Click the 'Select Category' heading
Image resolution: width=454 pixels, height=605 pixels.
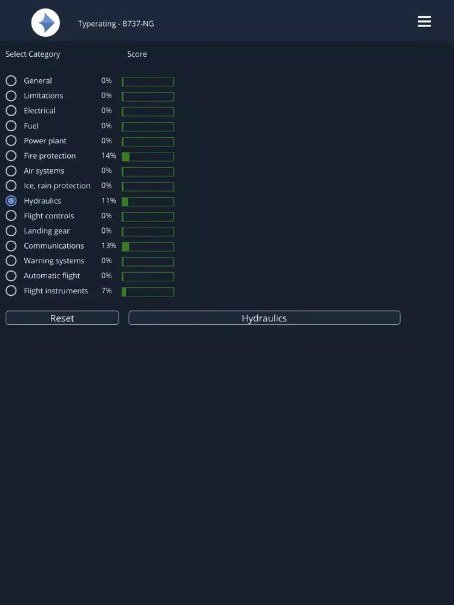click(x=33, y=54)
